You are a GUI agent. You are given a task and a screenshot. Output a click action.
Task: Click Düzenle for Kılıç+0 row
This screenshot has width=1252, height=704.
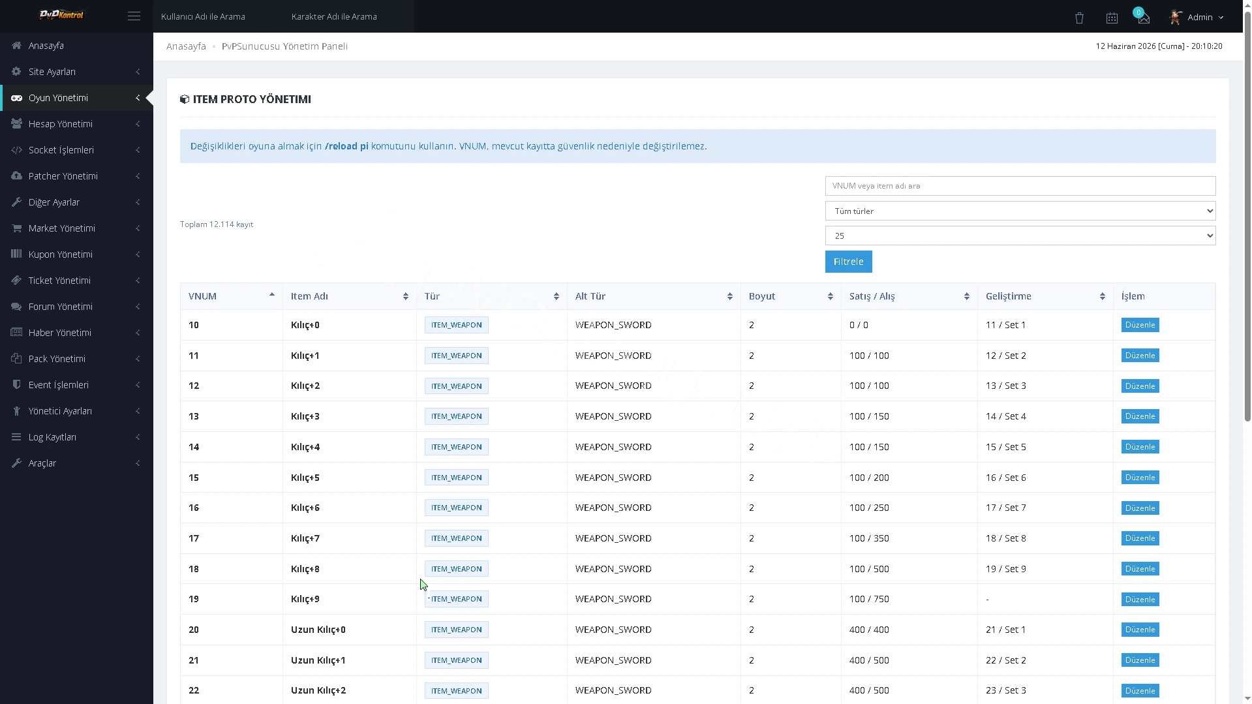pos(1140,325)
